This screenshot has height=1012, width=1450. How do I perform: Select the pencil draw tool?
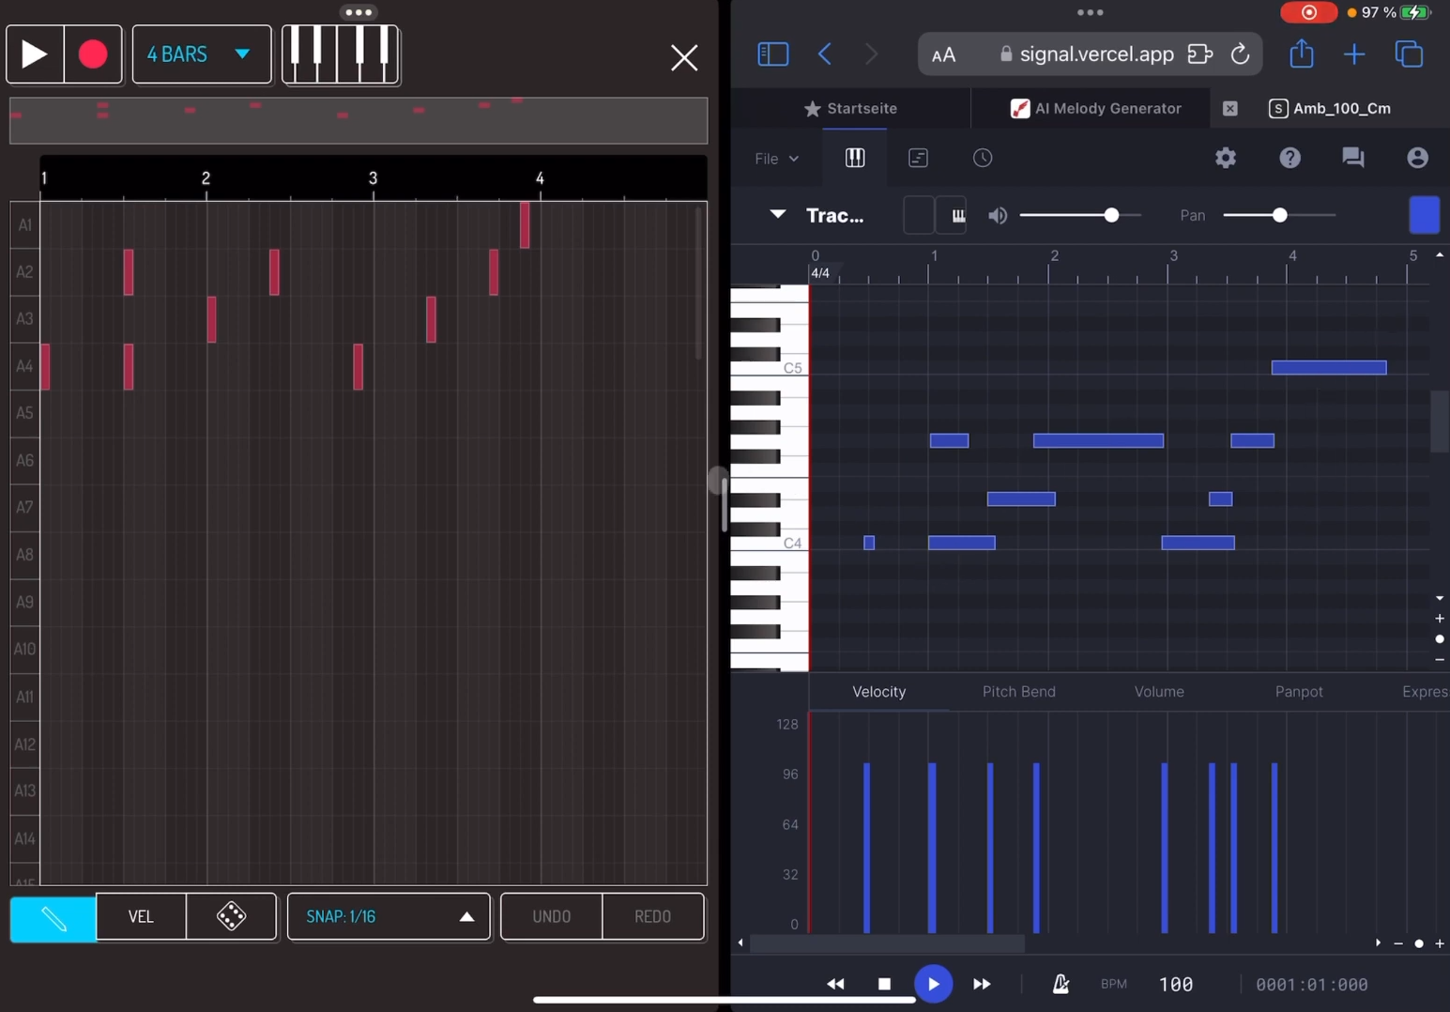pos(53,917)
